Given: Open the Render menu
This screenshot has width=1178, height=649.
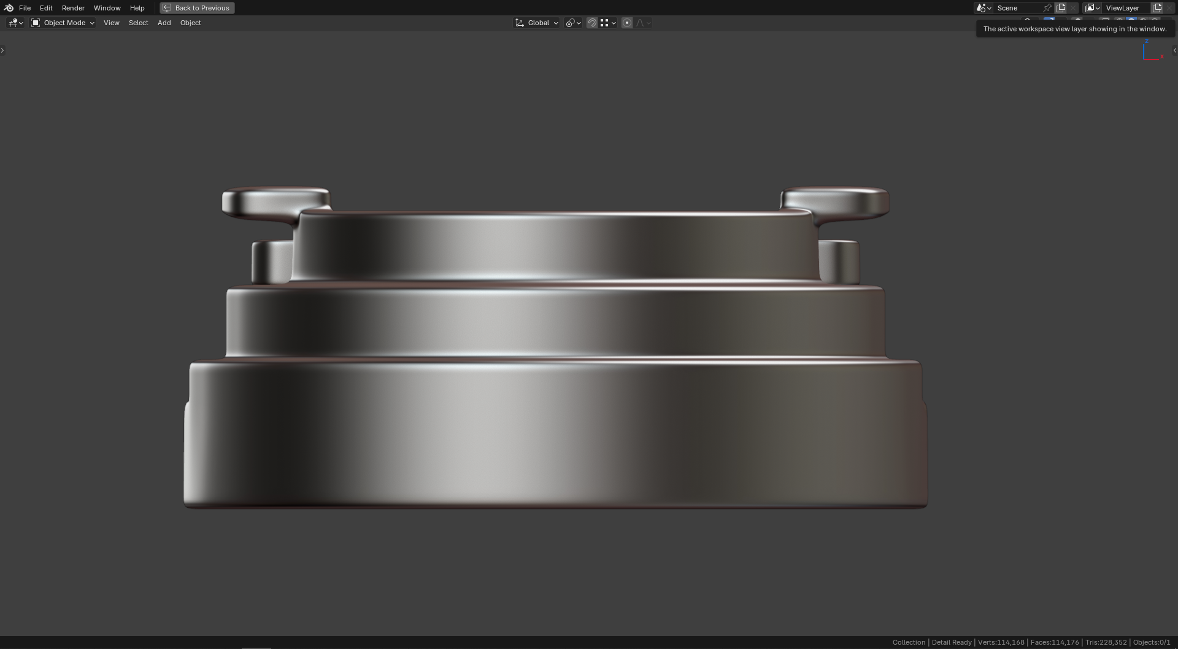Looking at the screenshot, I should click(x=73, y=8).
